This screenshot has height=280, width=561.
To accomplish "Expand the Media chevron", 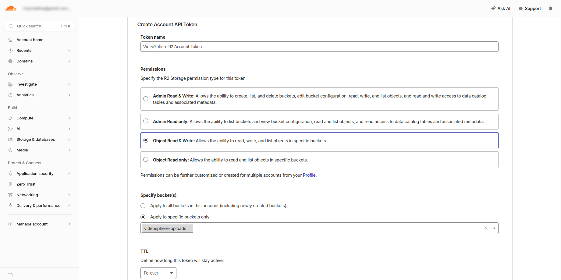I will coord(69,150).
